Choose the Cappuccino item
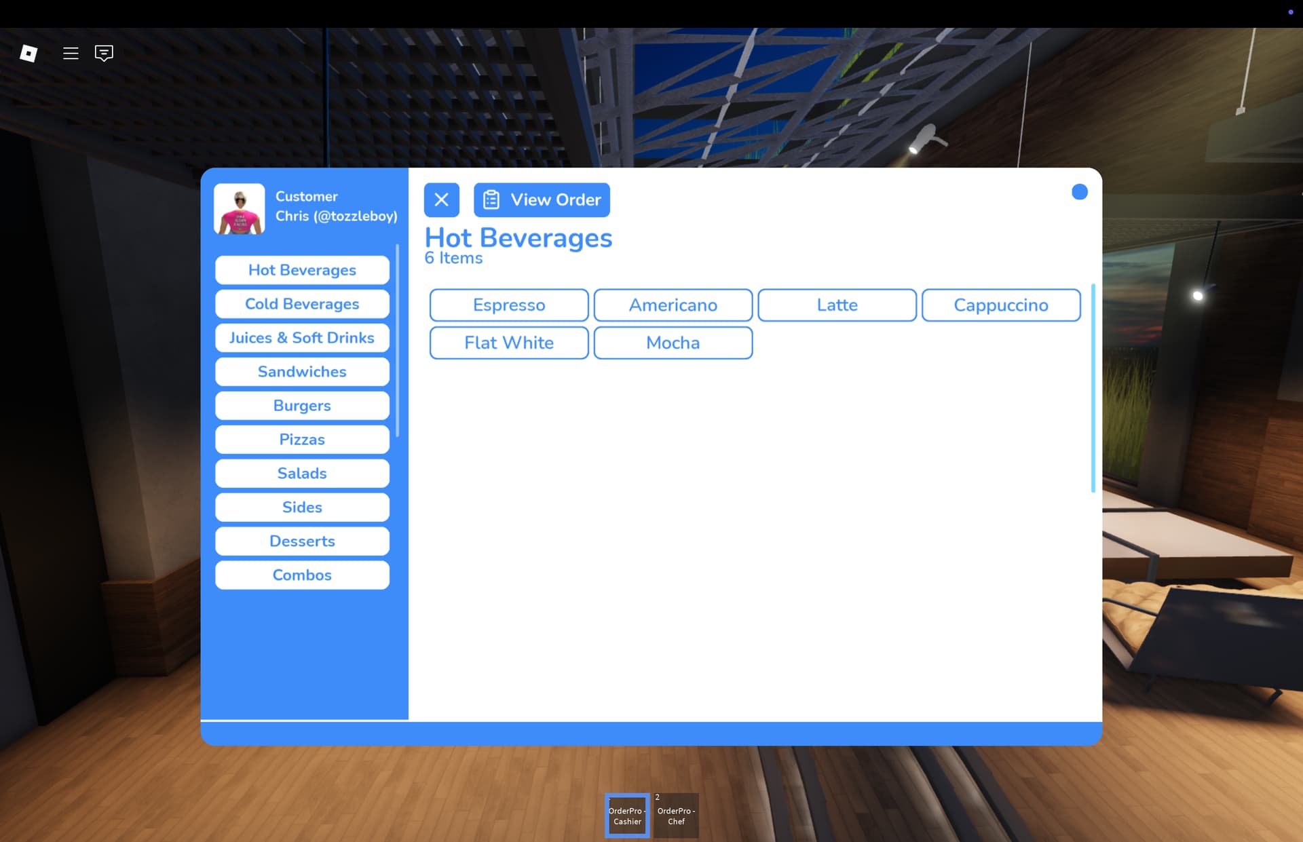The image size is (1303, 842). point(1001,305)
